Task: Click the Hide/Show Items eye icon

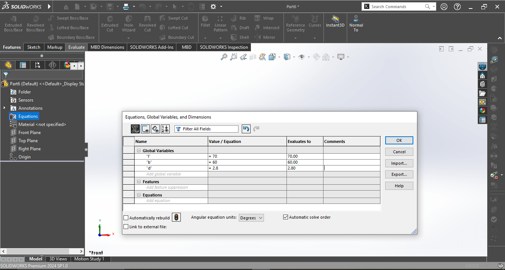Action: tap(302, 57)
